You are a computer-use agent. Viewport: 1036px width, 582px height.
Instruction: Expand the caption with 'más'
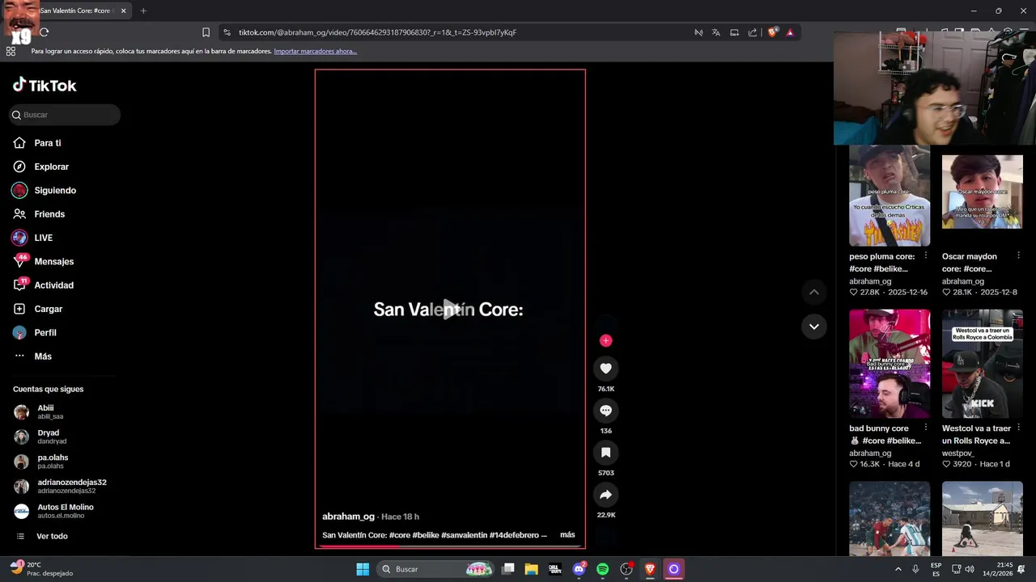coord(567,535)
